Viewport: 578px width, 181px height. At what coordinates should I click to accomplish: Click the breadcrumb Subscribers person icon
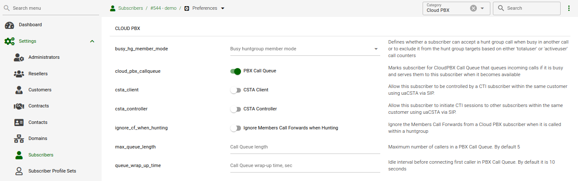(113, 8)
